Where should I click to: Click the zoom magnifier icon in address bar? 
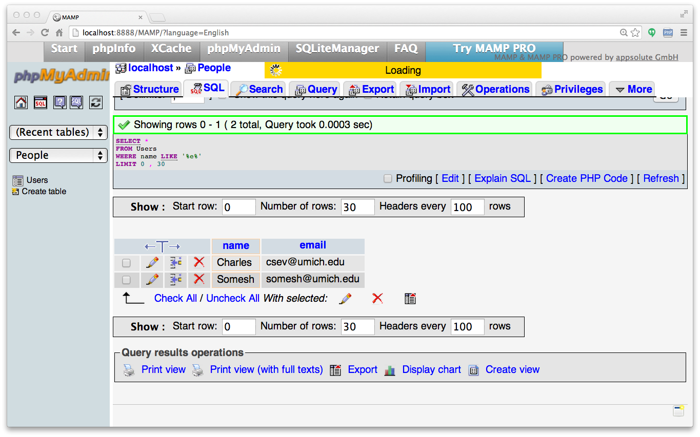[624, 33]
